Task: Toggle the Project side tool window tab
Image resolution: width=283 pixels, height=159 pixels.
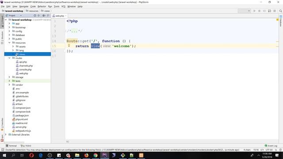Action: 2,21
